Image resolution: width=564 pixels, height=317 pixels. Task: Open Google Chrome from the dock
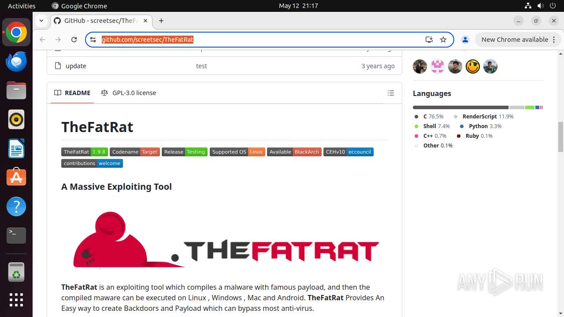click(16, 33)
